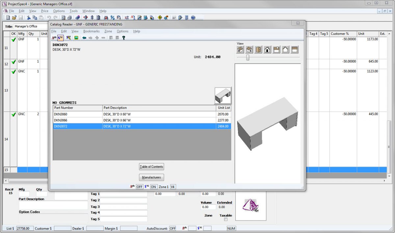This screenshot has width=395, height=233.
Task: Click the Customer % column header in the main grid
Action: [343, 34]
